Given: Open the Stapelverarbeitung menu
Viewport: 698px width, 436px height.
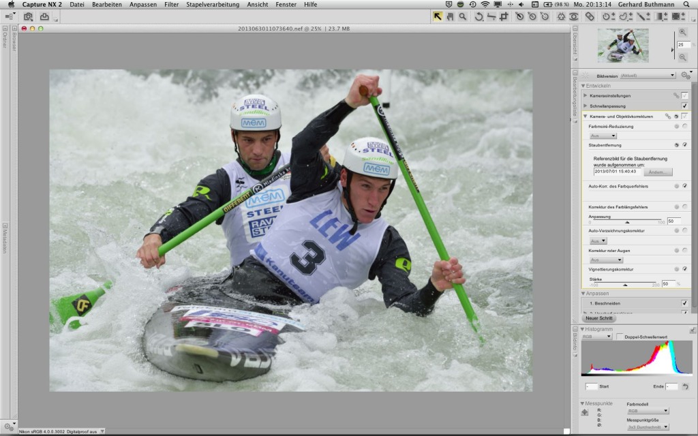Looking at the screenshot, I should coord(213,5).
